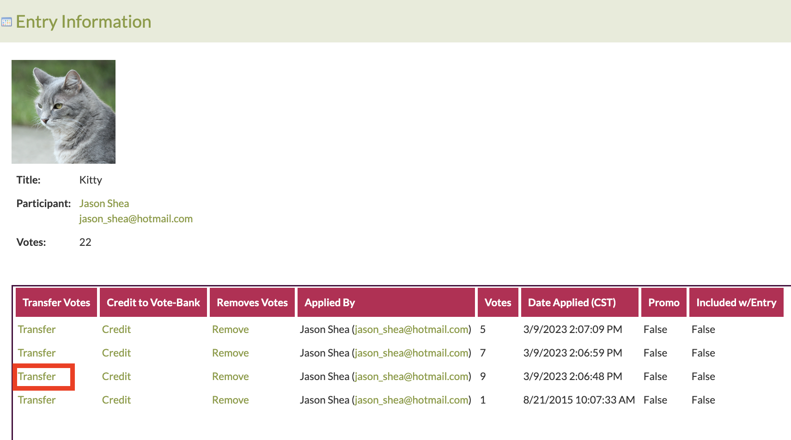Viewport: 791px width, 440px height.
Task: Click the date 8/21/2015 10:07:33 AM
Action: click(579, 400)
